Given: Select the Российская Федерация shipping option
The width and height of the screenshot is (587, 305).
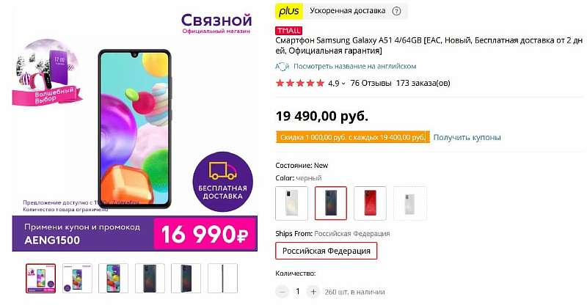Looking at the screenshot, I should tap(326, 251).
